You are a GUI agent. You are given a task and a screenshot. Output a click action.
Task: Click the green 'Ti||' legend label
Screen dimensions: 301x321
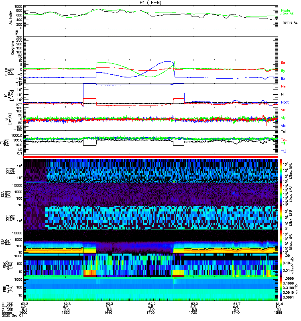[x=283, y=143]
